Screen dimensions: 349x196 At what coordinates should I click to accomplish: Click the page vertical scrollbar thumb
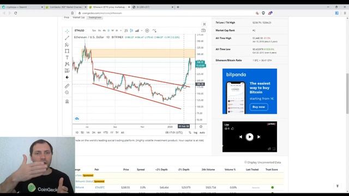pos(347,93)
